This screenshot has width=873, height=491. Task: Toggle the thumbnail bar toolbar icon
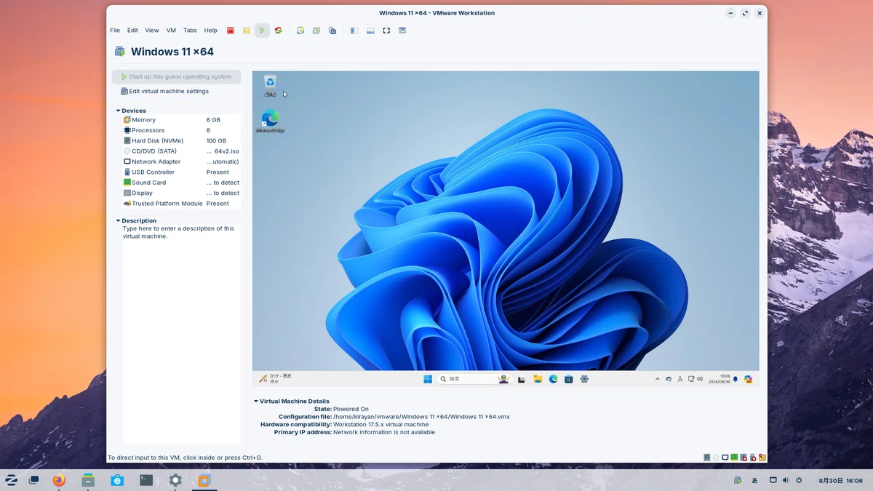[x=370, y=31]
